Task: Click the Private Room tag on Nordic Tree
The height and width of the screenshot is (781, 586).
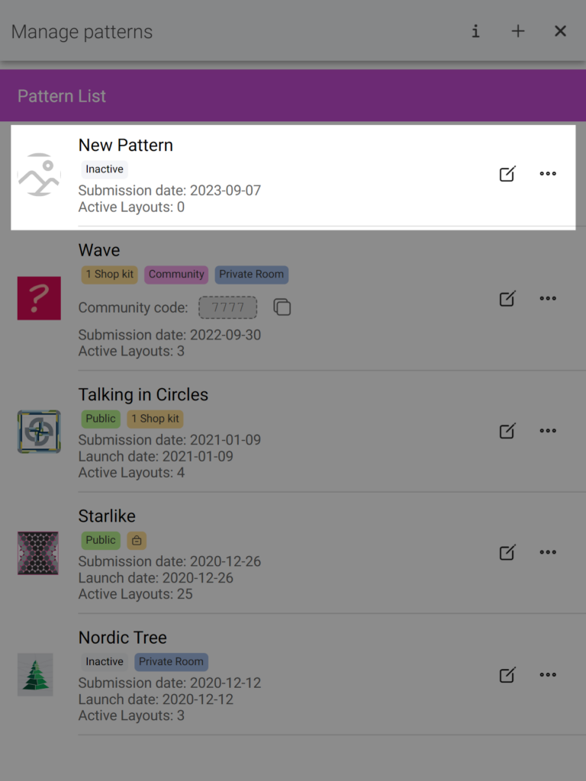Action: pos(171,662)
